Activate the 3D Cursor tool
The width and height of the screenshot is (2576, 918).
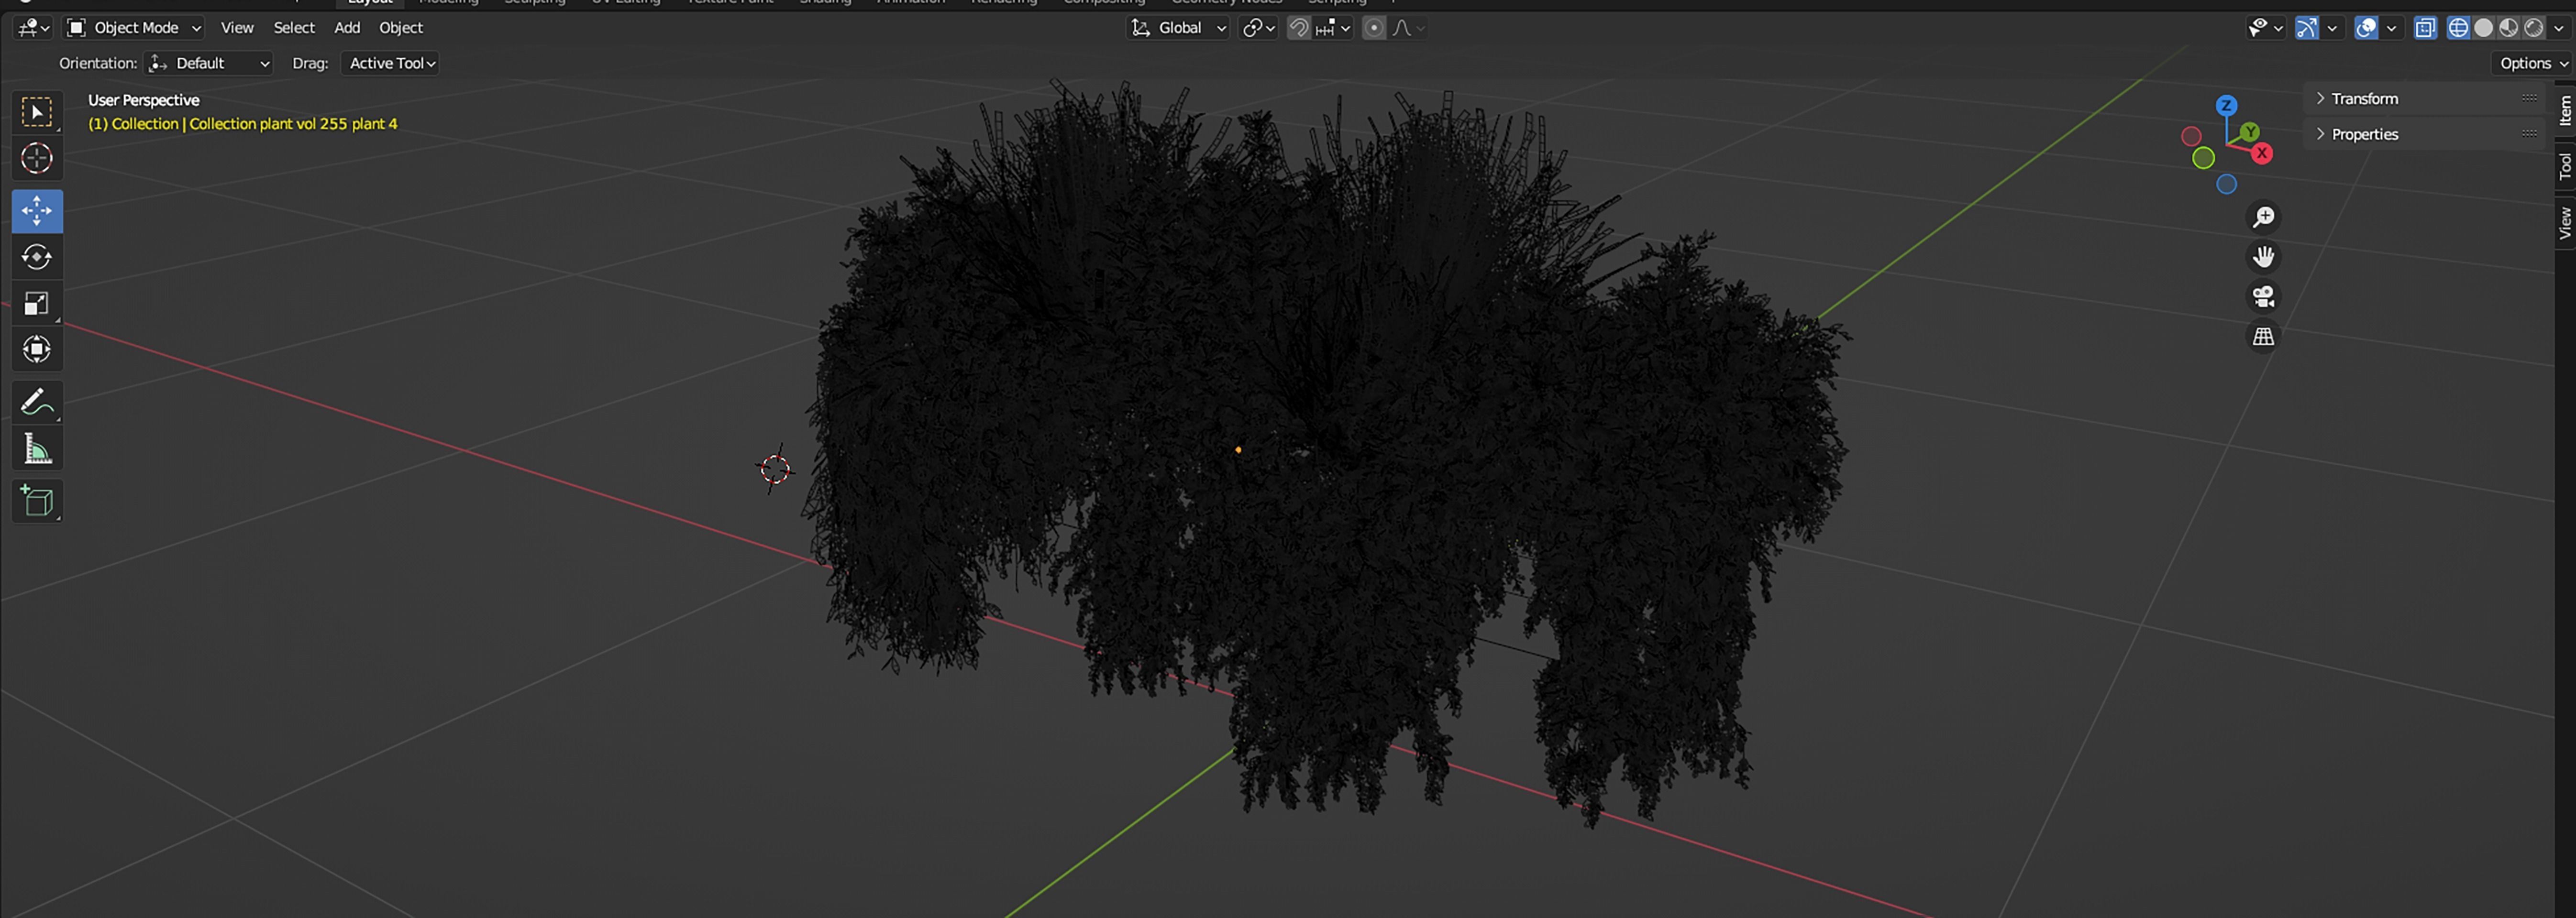[37, 158]
